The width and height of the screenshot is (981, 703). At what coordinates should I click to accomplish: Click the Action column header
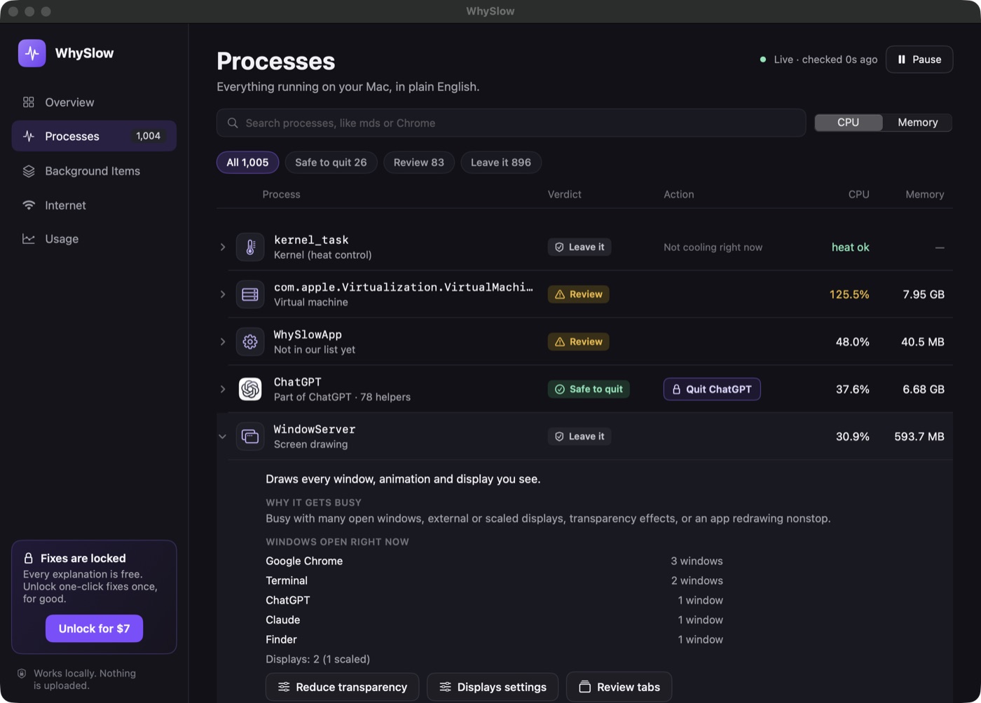(x=678, y=194)
